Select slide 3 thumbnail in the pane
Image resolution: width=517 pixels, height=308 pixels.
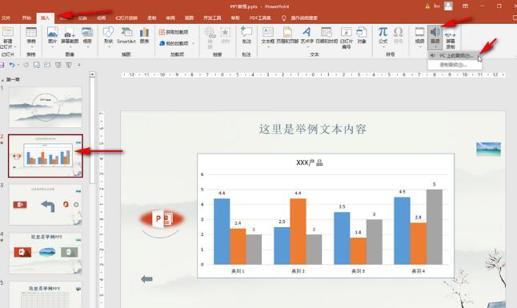click(46, 205)
